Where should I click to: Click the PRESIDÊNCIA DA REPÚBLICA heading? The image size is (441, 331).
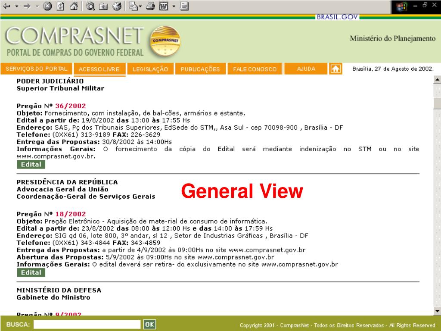coord(67,182)
